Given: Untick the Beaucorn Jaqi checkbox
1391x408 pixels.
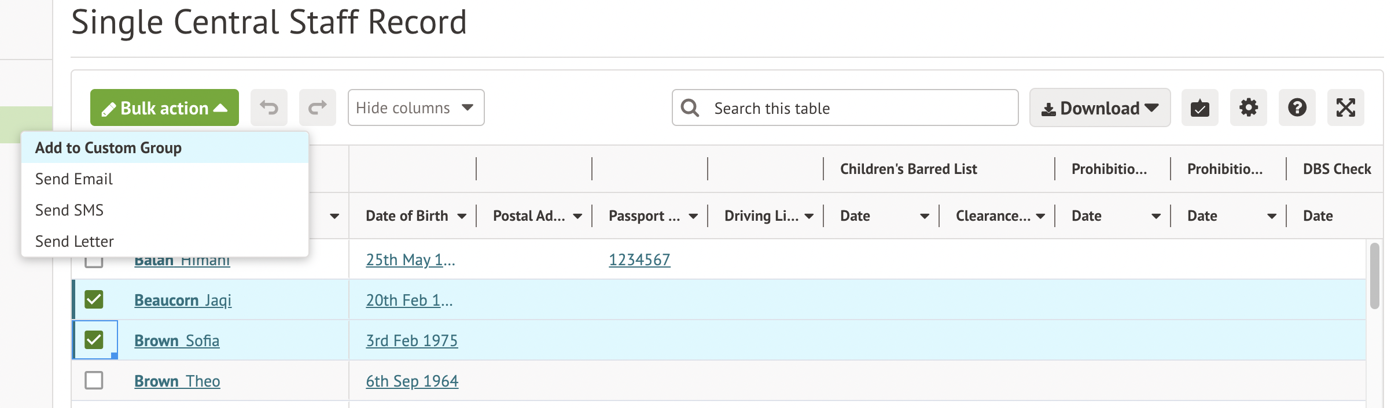Looking at the screenshot, I should 94,299.
